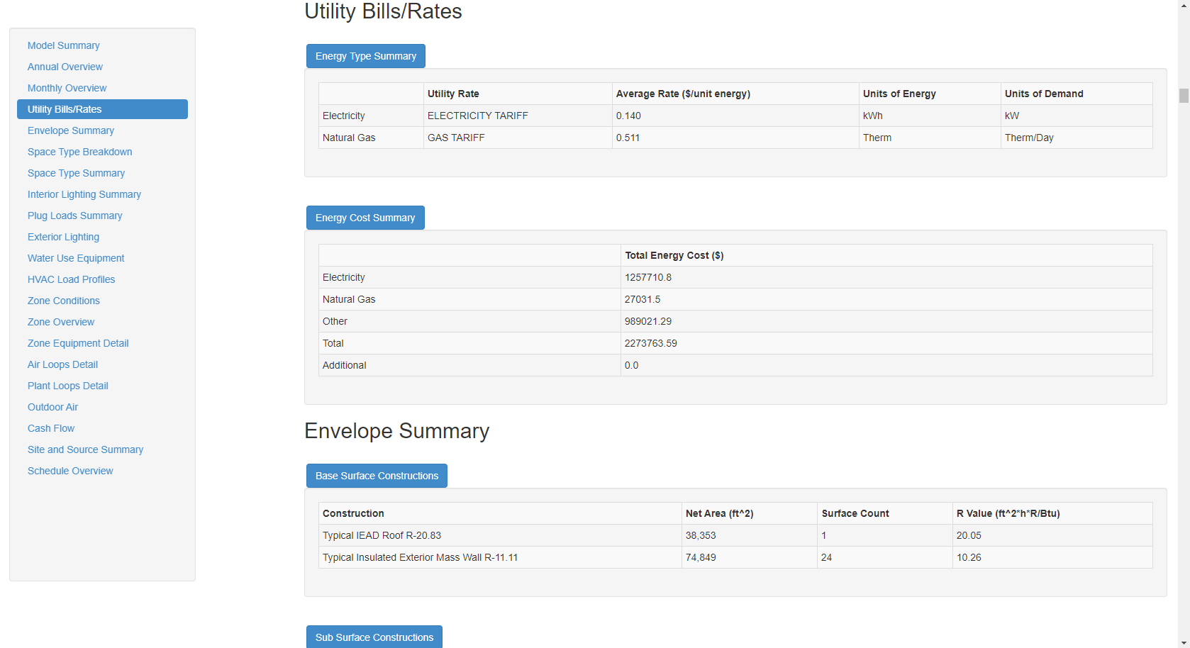This screenshot has width=1190, height=648.
Task: Open Water Use Equipment details
Action: tap(75, 257)
